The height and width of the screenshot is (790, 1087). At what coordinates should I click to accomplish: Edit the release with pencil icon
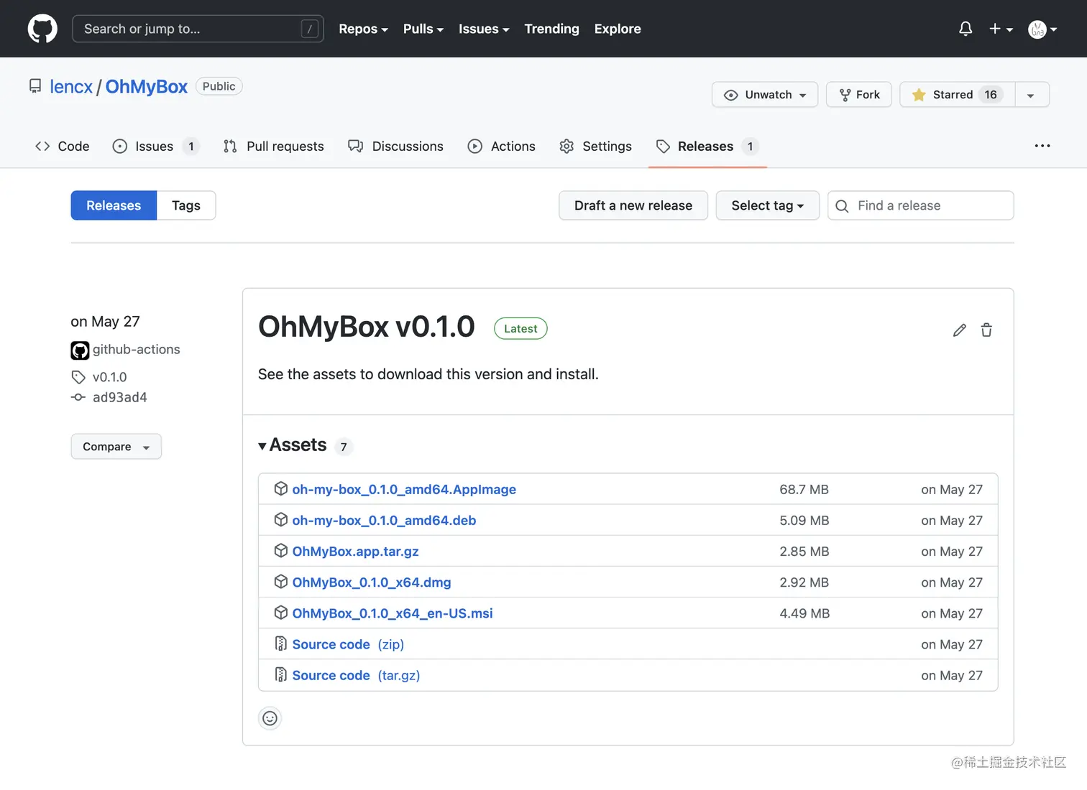[960, 330]
